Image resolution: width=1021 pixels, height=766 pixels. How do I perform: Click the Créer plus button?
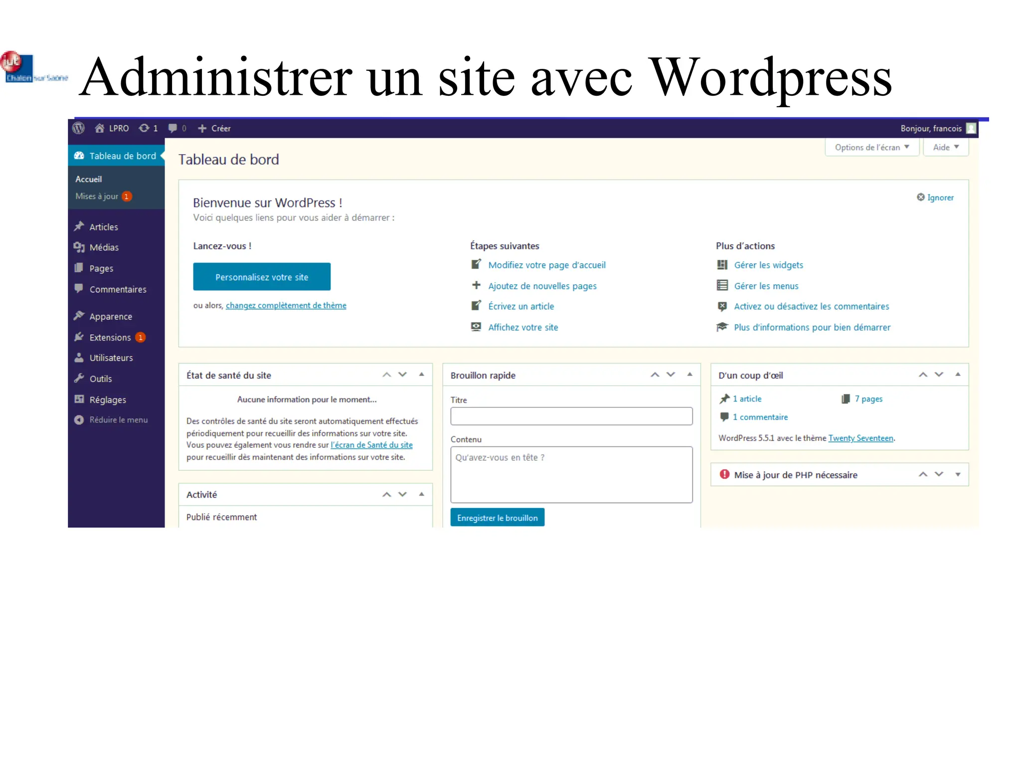point(214,128)
